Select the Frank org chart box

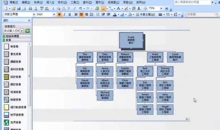(131, 40)
